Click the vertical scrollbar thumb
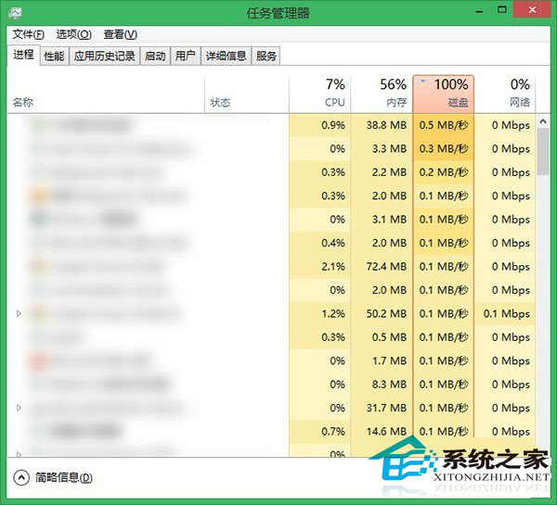This screenshot has height=505, width=557. 543,151
